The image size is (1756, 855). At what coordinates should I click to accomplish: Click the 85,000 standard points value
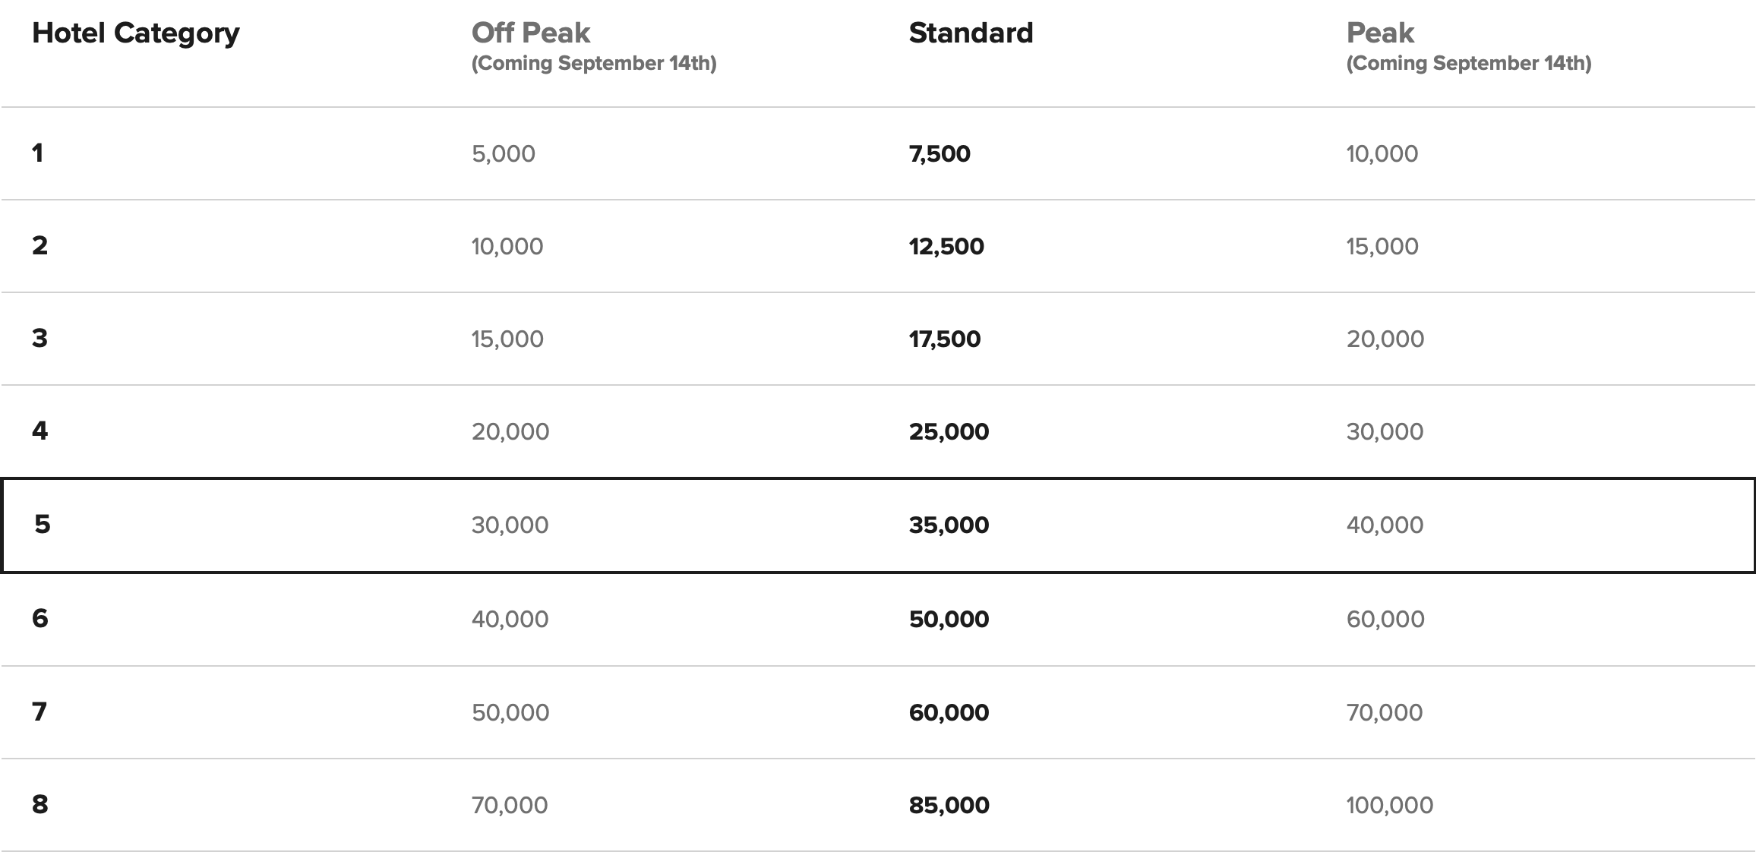click(x=949, y=805)
